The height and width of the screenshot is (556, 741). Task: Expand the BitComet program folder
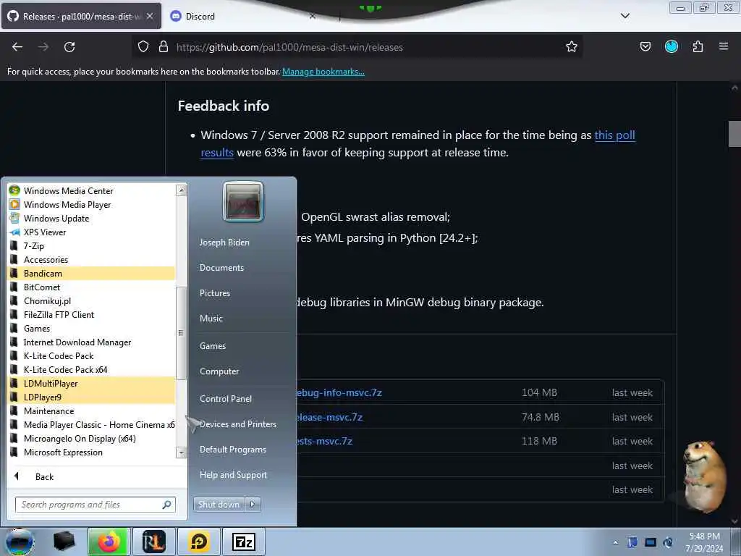tap(91, 287)
